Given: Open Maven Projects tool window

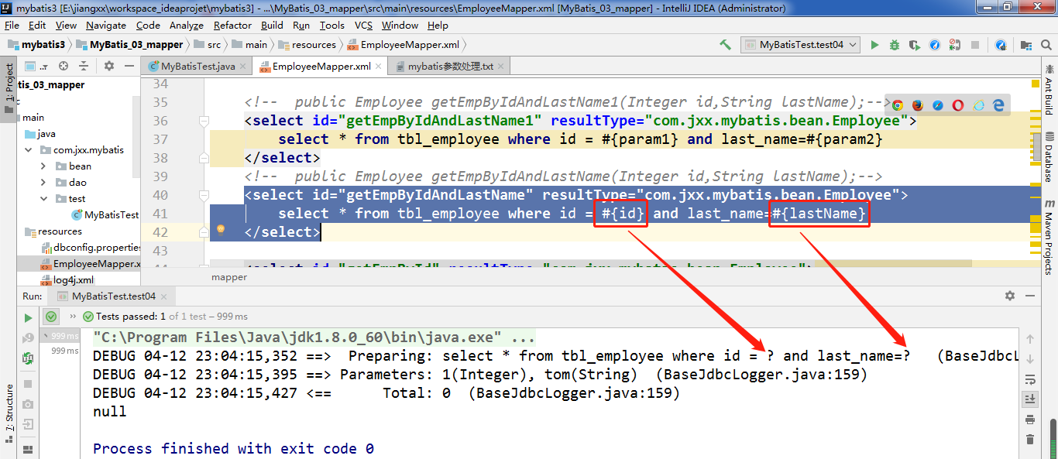Looking at the screenshot, I should tap(1048, 238).
